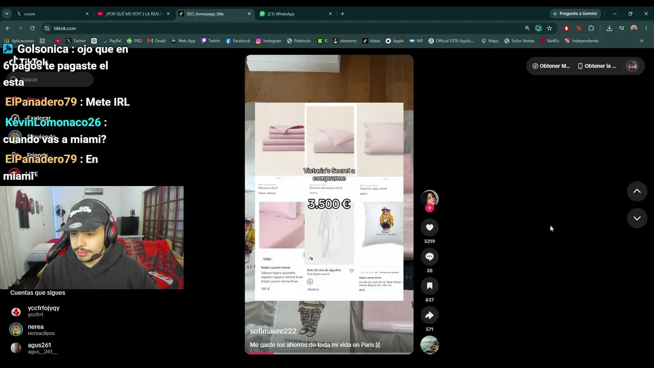Close the YouTube ¿POR QUÉ ME VOY? tab

pos(168,14)
